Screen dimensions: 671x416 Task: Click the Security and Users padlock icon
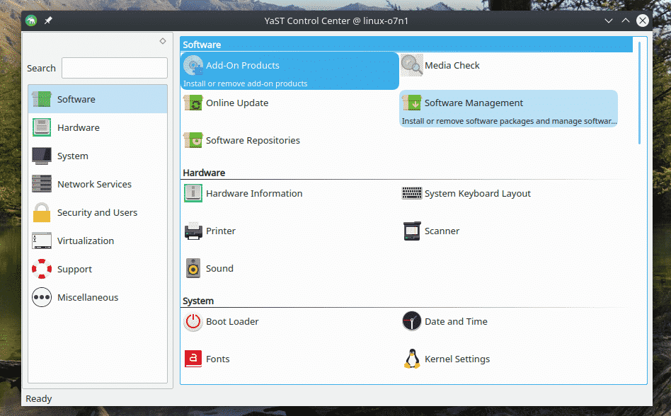click(x=42, y=212)
